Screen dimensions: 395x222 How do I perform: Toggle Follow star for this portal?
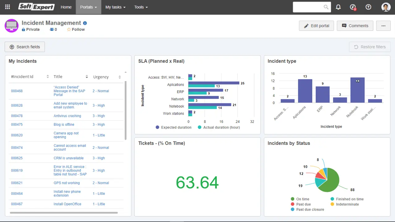coord(69,30)
